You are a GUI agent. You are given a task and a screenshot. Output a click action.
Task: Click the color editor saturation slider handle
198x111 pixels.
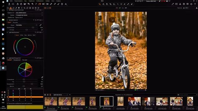click(x=32, y=84)
